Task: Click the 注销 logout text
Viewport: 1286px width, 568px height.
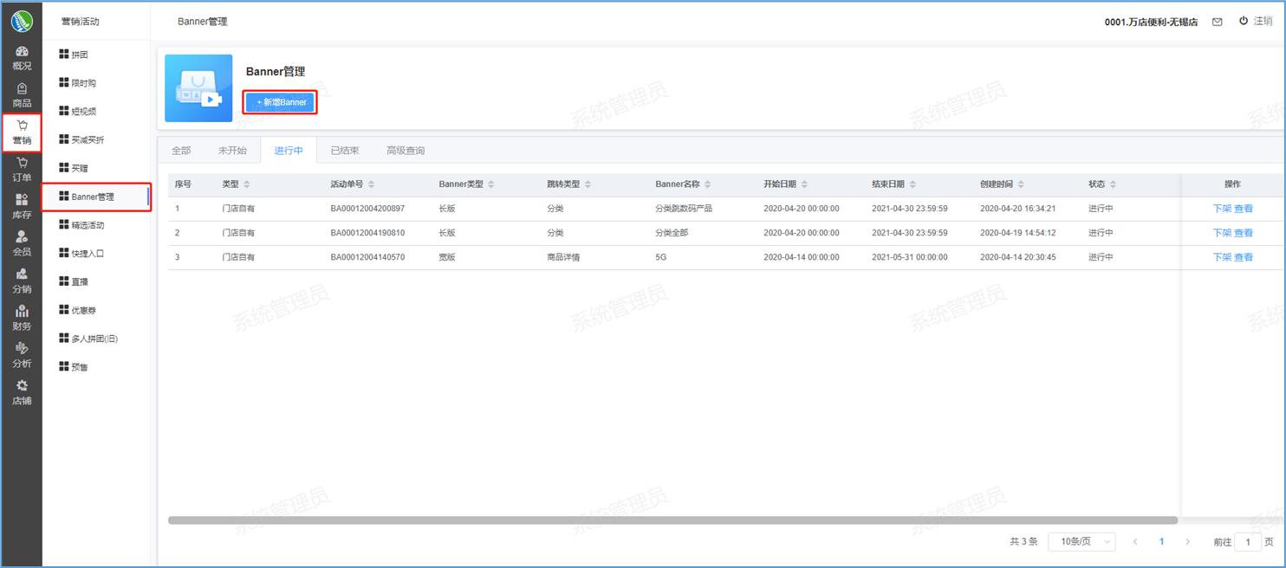Action: coord(1263,22)
